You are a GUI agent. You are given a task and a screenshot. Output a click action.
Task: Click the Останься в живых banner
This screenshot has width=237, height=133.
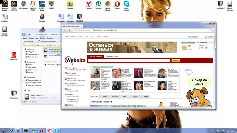pyautogui.click(x=132, y=47)
